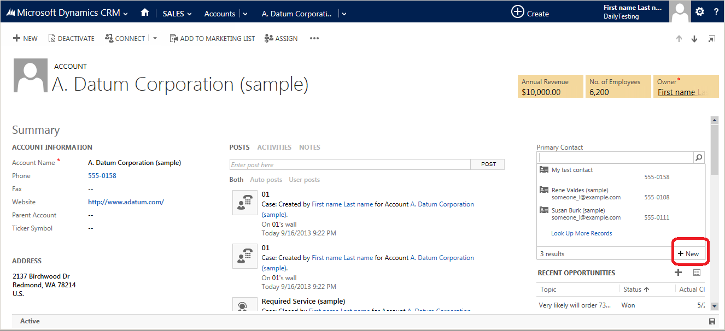Screen dimensions: 725x331
Task: Click the Home icon in navigation bar
Action: pyautogui.click(x=145, y=13)
